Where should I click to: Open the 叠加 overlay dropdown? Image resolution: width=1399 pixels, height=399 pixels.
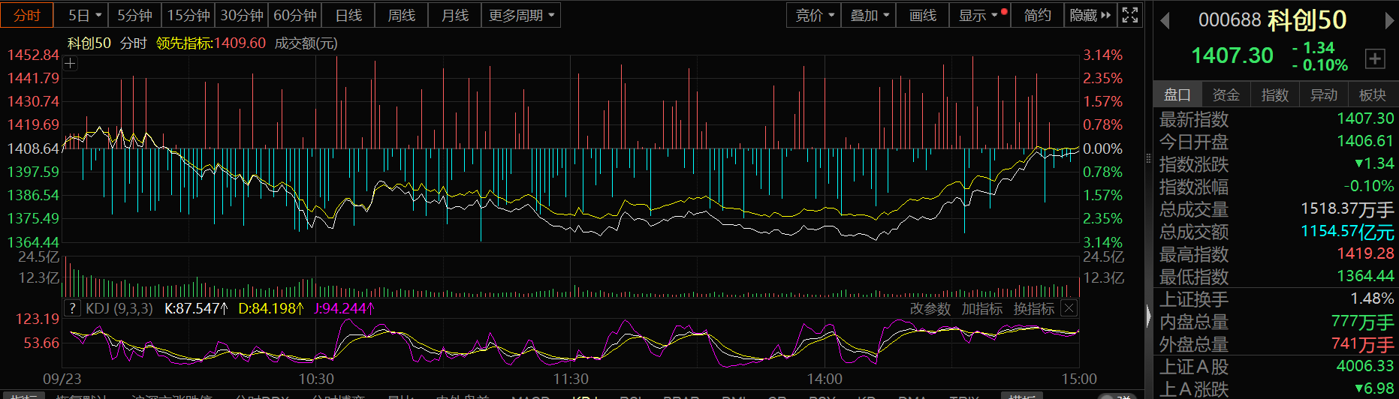point(869,15)
